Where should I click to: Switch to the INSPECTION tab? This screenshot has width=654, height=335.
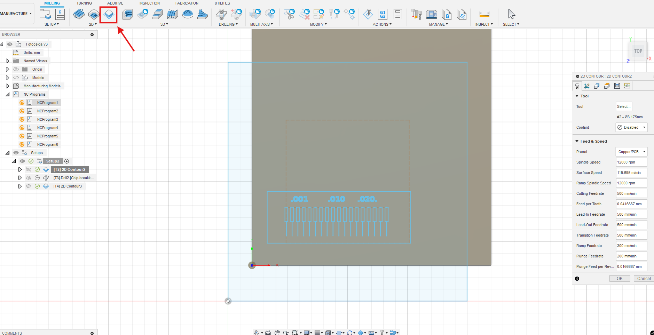point(150,3)
